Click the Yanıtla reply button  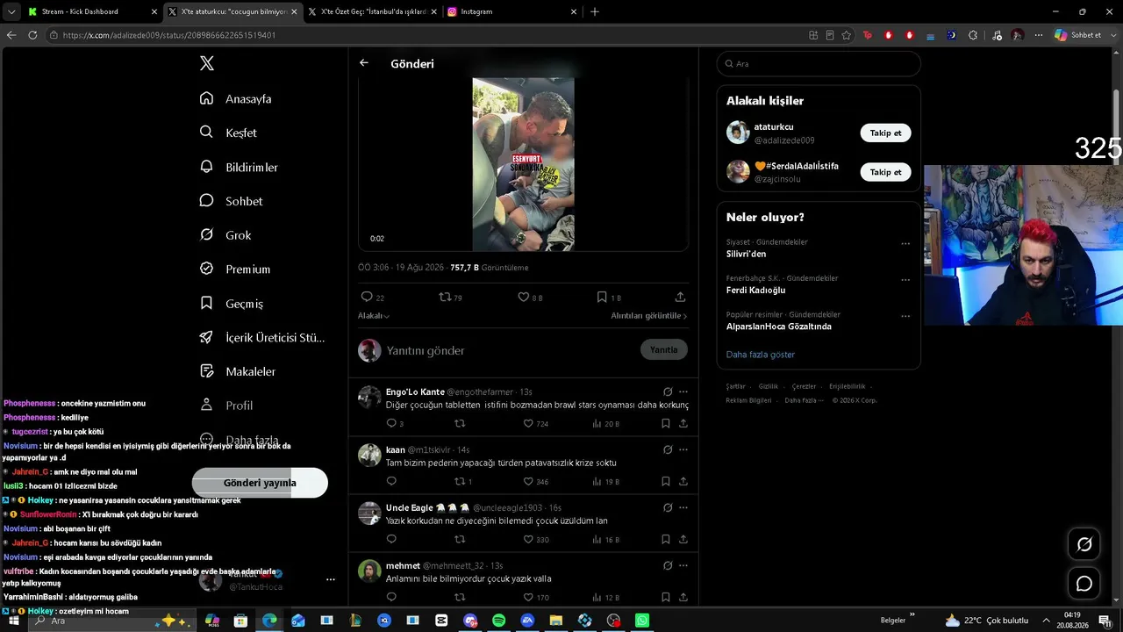[664, 349]
